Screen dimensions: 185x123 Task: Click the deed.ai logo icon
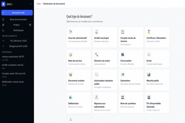click(3, 4)
